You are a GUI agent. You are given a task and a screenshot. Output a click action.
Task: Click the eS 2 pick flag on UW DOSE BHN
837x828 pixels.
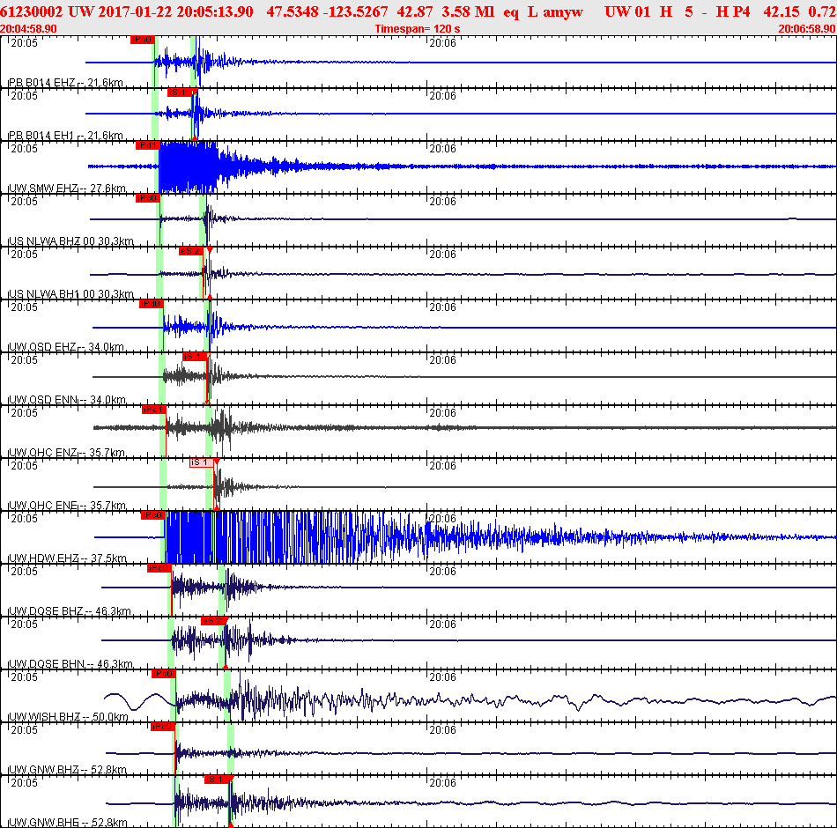pos(213,621)
